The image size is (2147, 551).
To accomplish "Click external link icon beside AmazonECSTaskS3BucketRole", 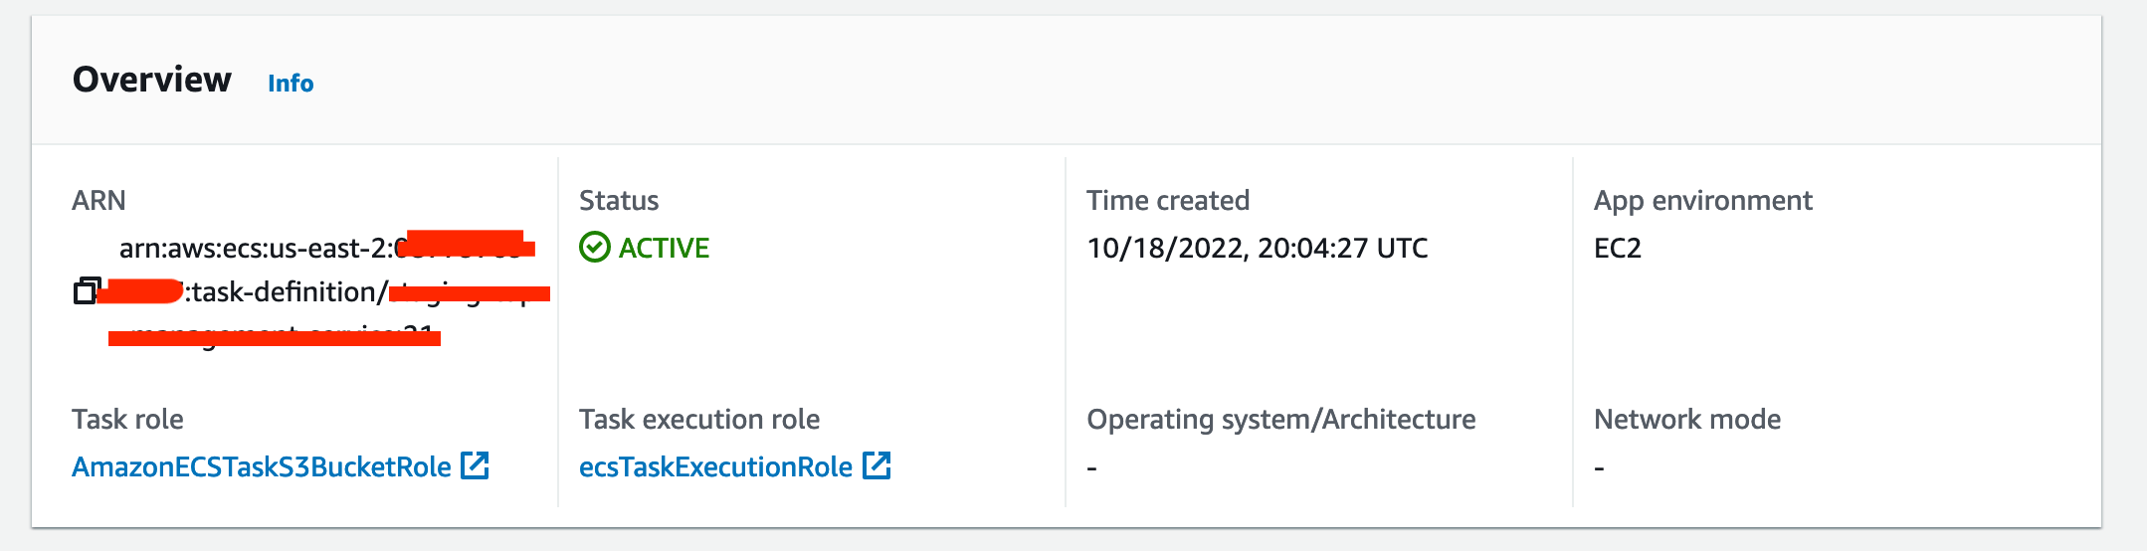I will 476,465.
